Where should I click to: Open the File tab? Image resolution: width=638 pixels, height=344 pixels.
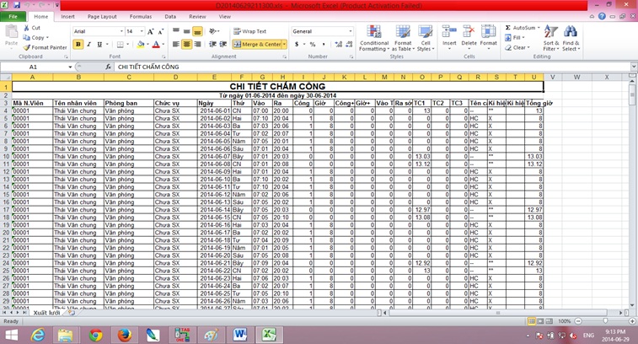pos(13,17)
